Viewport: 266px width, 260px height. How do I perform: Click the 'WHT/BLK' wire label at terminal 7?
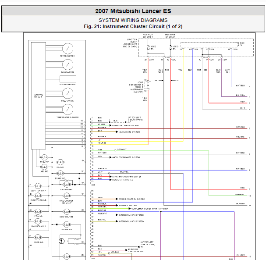240,153
